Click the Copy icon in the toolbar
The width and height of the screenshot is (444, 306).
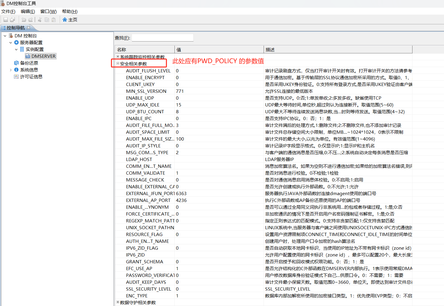coord(47,20)
